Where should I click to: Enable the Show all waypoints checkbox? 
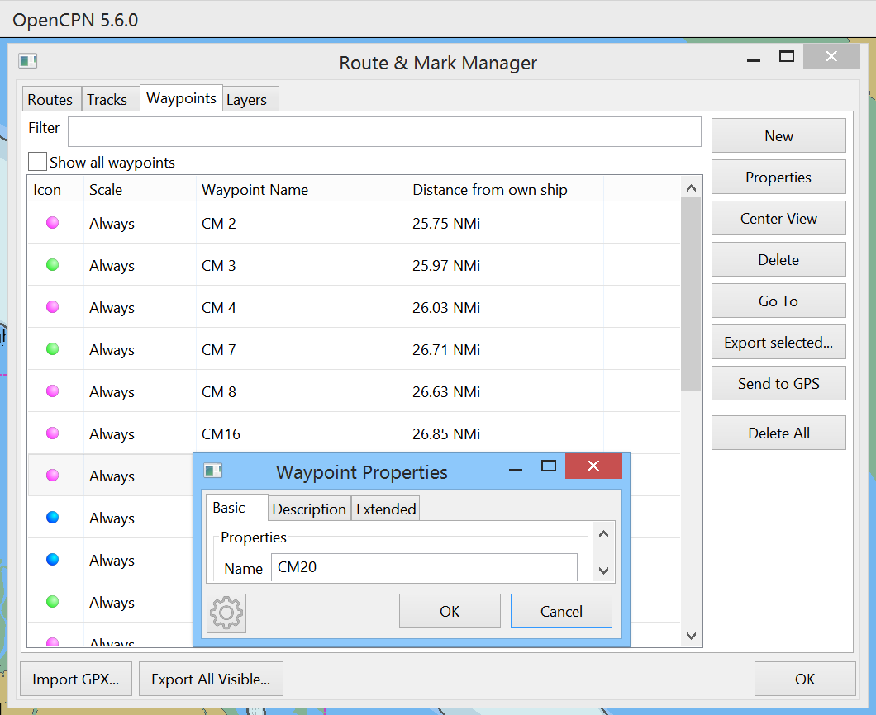point(36,161)
